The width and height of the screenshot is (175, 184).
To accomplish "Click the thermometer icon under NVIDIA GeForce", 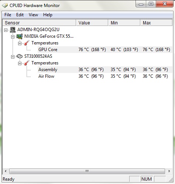I will 27,43.
